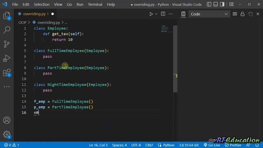Run Python file with play button
This screenshot has width=263, height=148.
[x=151, y=14]
